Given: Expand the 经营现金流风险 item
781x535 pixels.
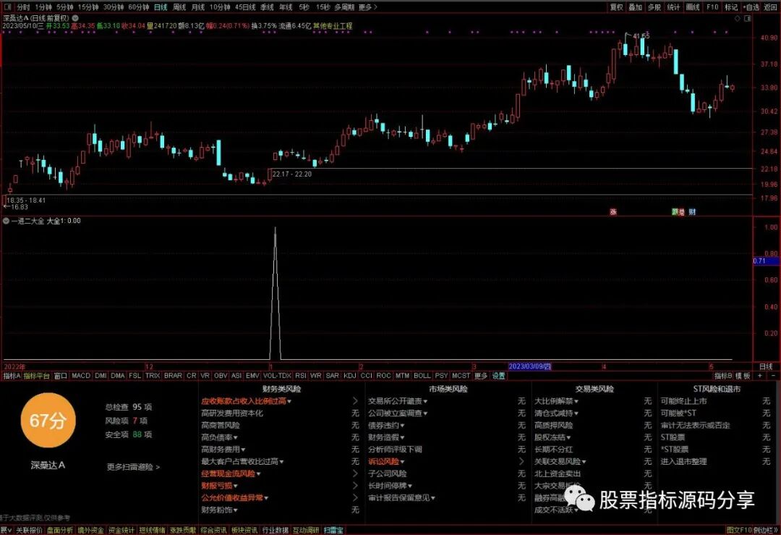Looking at the screenshot, I should pyautogui.click(x=231, y=473).
